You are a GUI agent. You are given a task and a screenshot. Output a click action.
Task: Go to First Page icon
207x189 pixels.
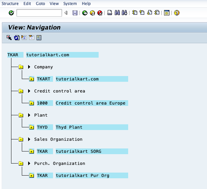pyautogui.click(x=135, y=12)
